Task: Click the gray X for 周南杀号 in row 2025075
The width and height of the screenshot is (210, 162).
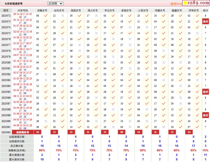Action: [x=80, y=33]
